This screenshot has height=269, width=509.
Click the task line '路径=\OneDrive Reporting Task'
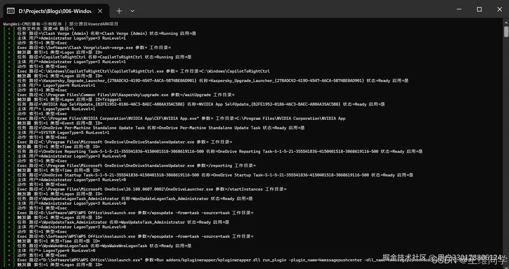[213, 151]
